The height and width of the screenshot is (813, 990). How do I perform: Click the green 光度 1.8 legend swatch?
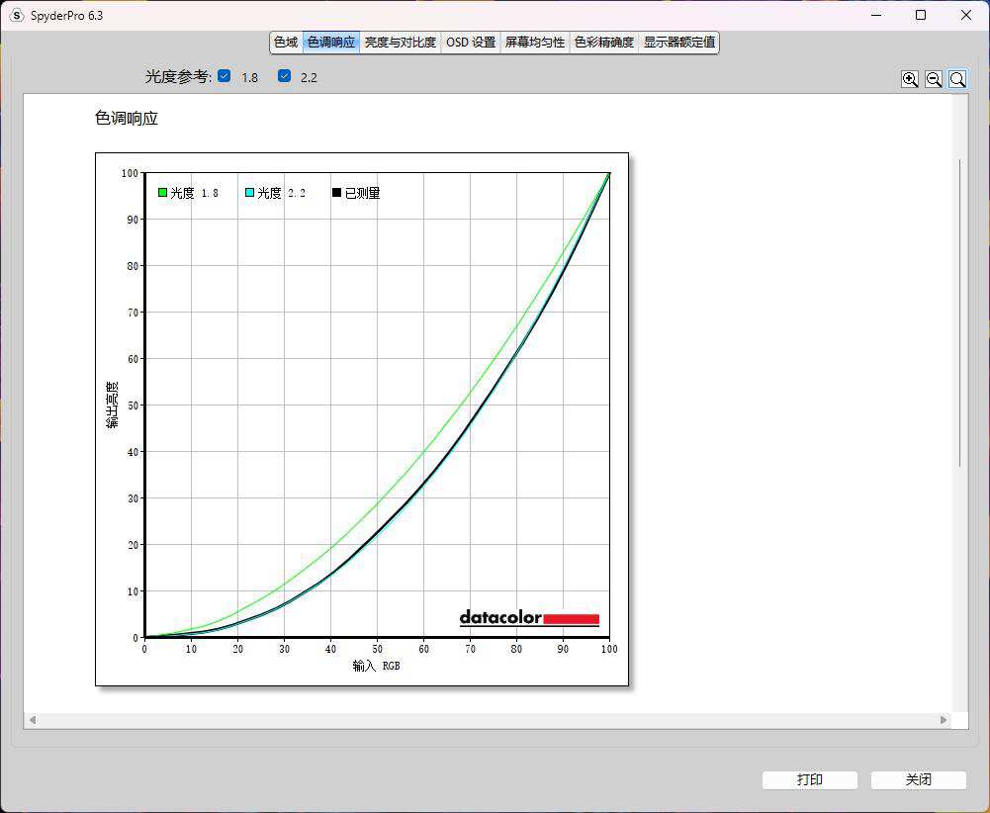pyautogui.click(x=162, y=193)
